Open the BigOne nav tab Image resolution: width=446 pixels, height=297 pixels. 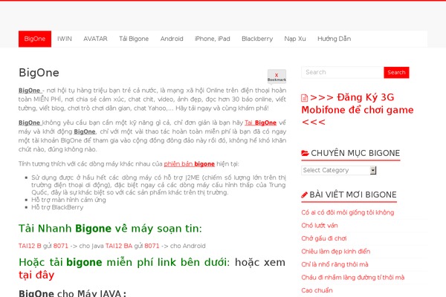click(x=35, y=39)
